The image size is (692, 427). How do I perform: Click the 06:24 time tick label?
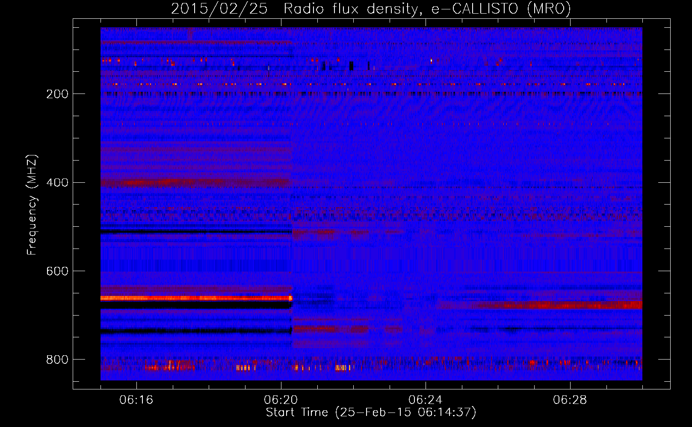426,400
